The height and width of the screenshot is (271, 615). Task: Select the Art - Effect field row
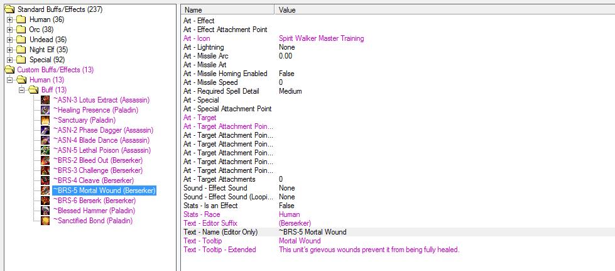click(x=398, y=21)
